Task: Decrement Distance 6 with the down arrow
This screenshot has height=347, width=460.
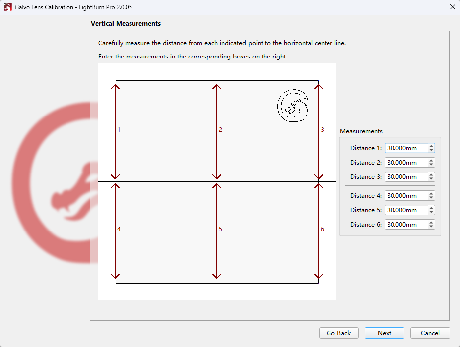Action: coord(431,227)
